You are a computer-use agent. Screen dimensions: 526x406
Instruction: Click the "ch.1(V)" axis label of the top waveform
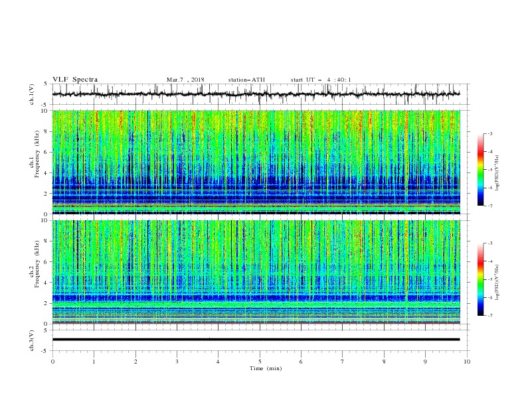coord(32,94)
